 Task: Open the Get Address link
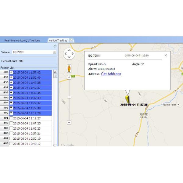click(111, 74)
